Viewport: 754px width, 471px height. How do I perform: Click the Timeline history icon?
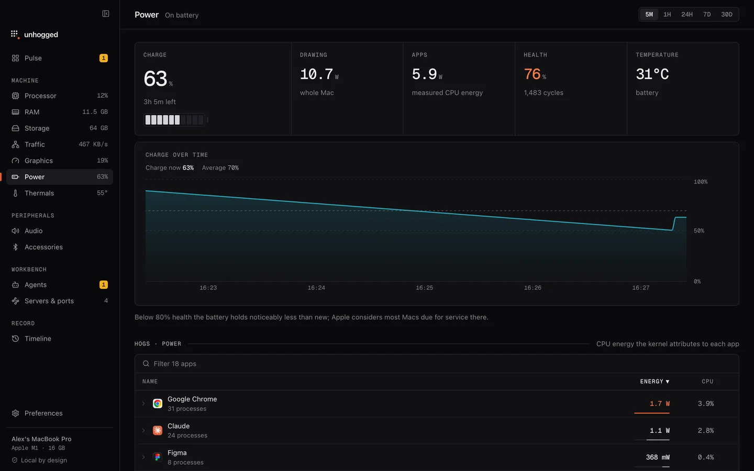15,339
